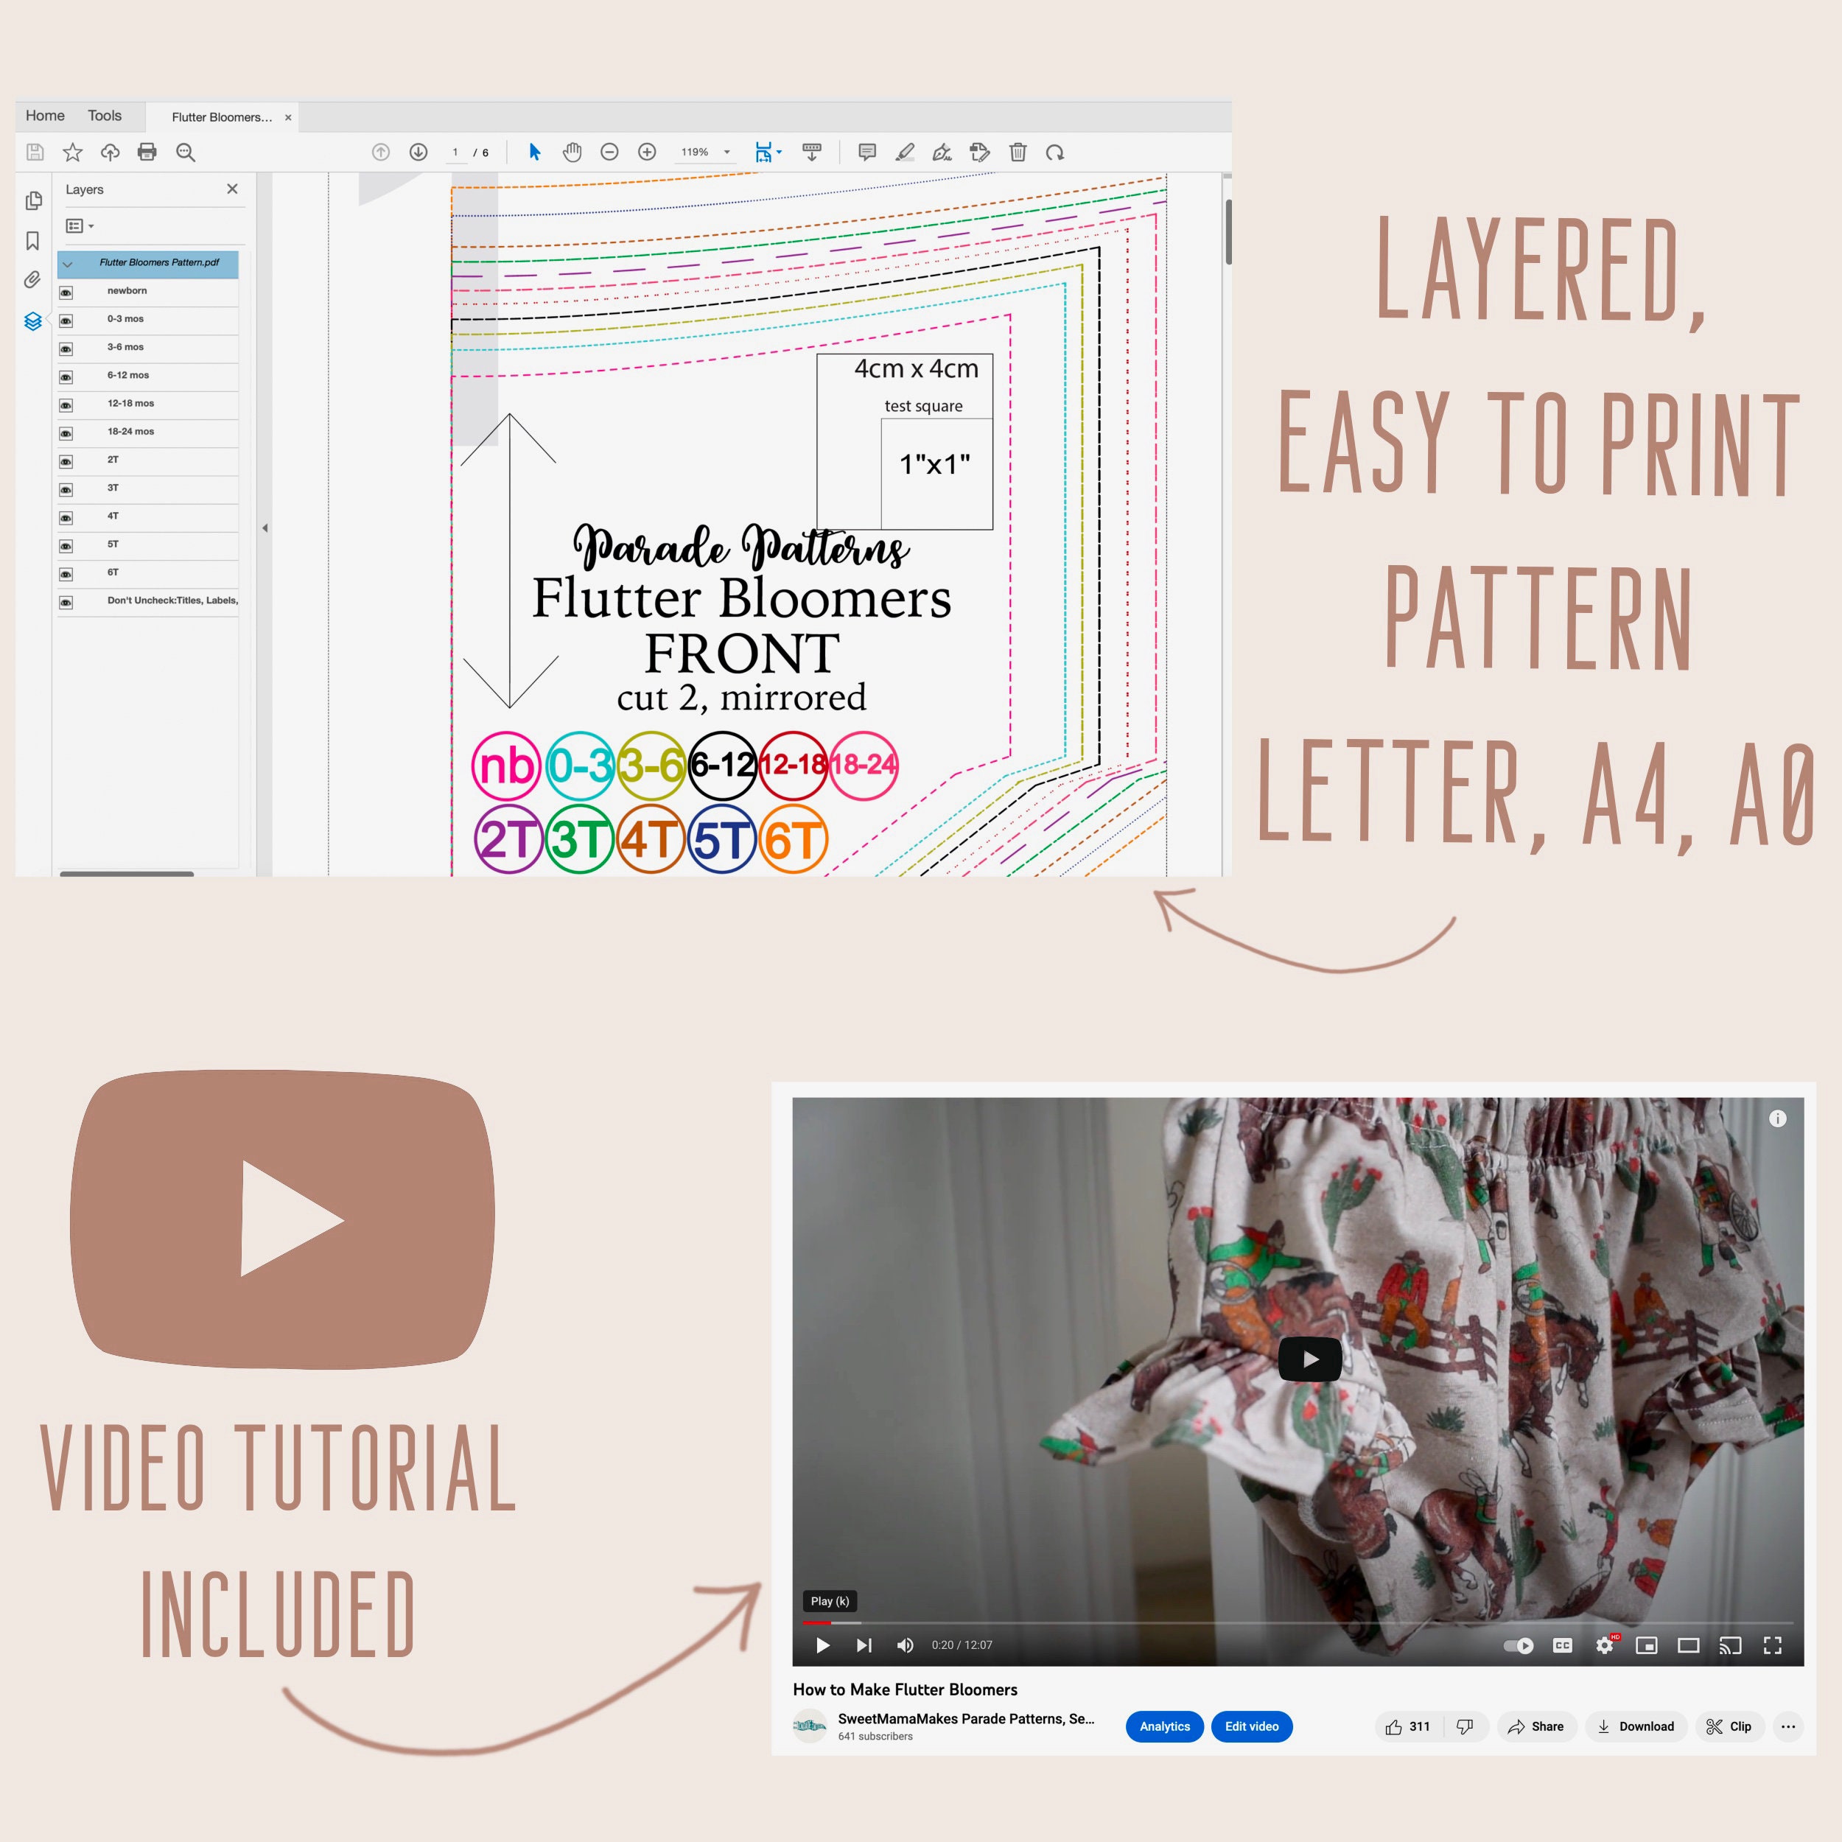Image resolution: width=1842 pixels, height=1842 pixels.
Task: Click the Analytics button
Action: pos(1164,1726)
